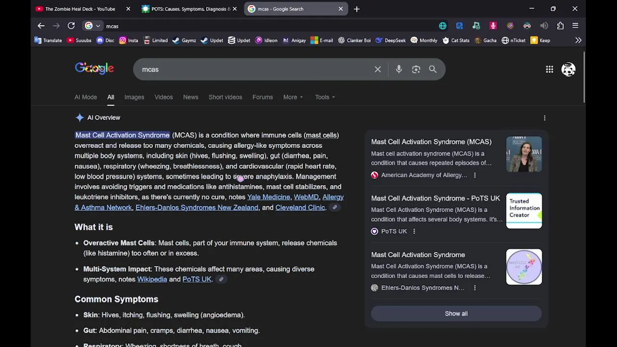Open the Google search engine selector dropdown
Image resolution: width=617 pixels, height=347 pixels.
[93, 26]
